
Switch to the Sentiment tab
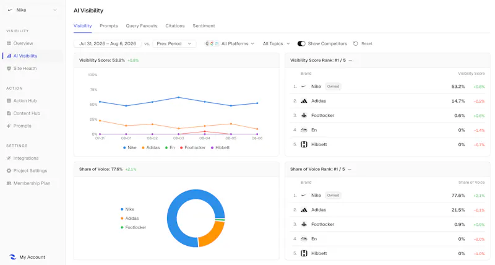(204, 26)
